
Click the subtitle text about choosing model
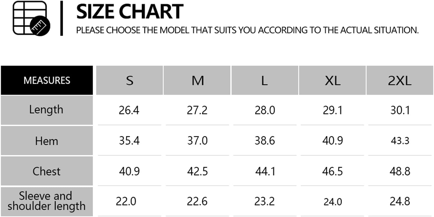(x=247, y=30)
